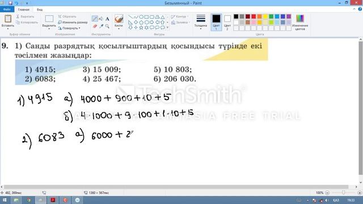363x204 pixels.
Task: Pick the yellow color swatch
Action: [x=265, y=16]
